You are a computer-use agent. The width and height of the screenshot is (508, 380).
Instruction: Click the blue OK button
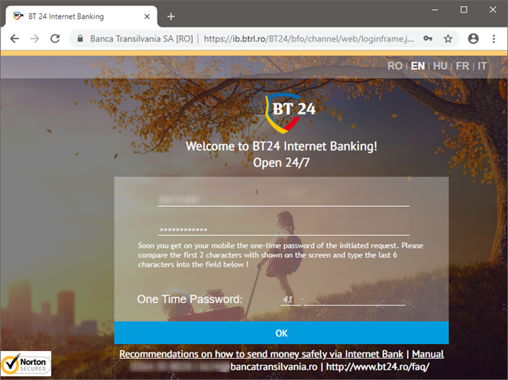[281, 333]
